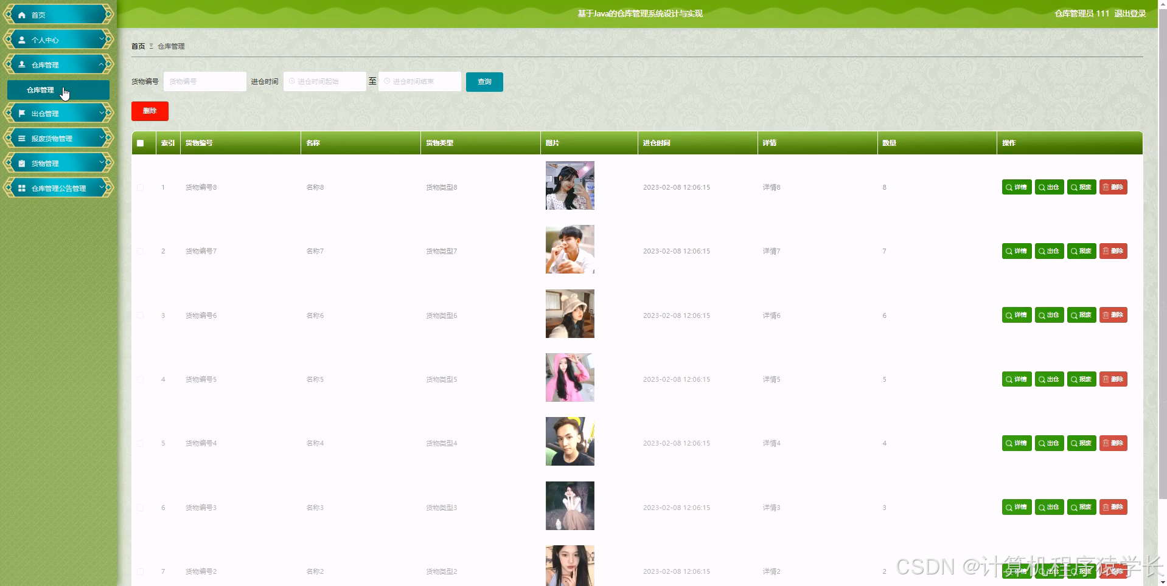This screenshot has width=1167, height=586.
Task: Open the 进仓时间结束 date picker field
Action: [420, 81]
